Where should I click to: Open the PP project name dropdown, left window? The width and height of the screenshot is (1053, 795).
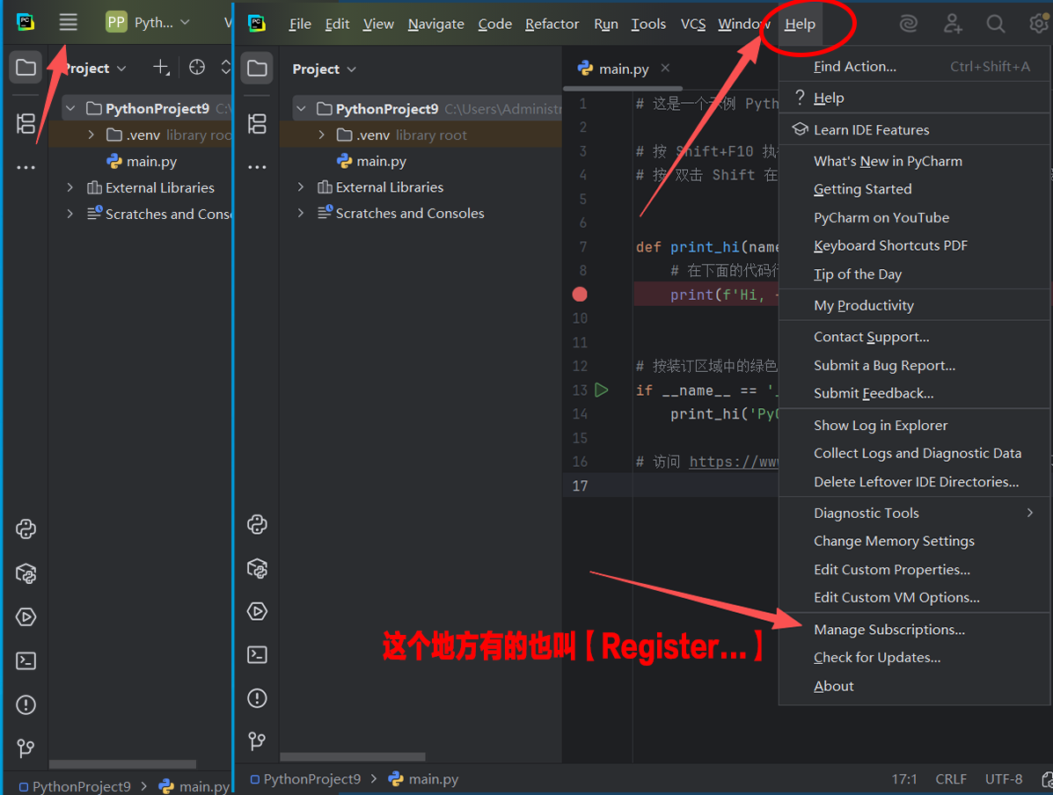(149, 22)
